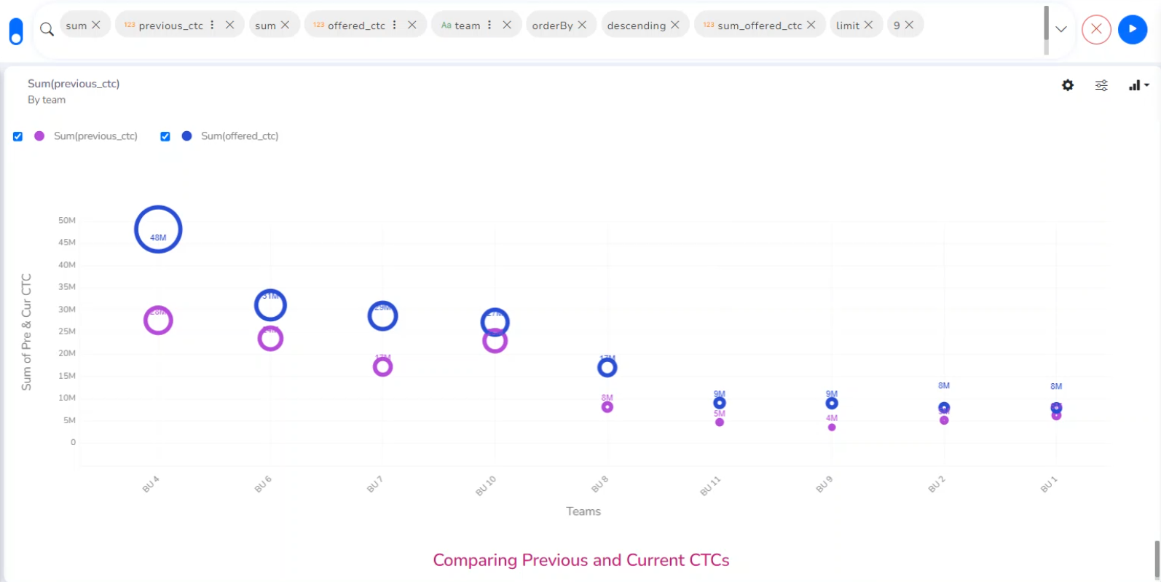1161x582 pixels.
Task: Remove the orderBy token
Action: [582, 25]
